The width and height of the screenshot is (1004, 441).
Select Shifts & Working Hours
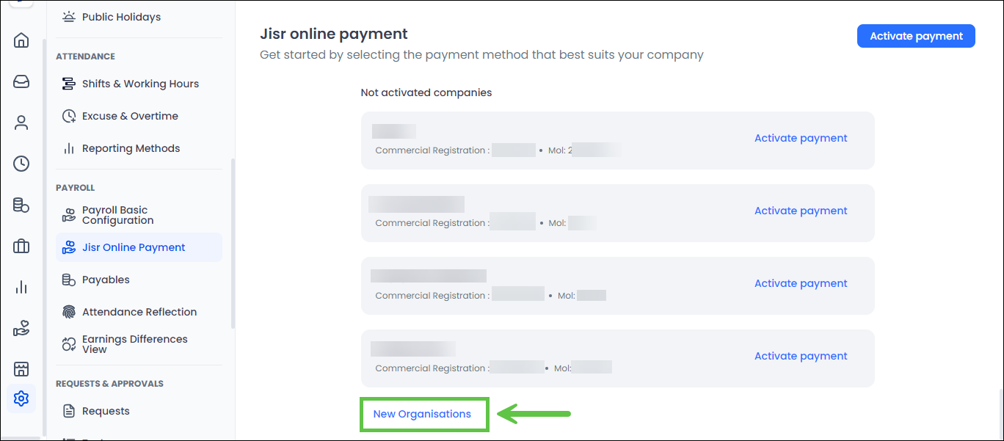click(x=140, y=84)
